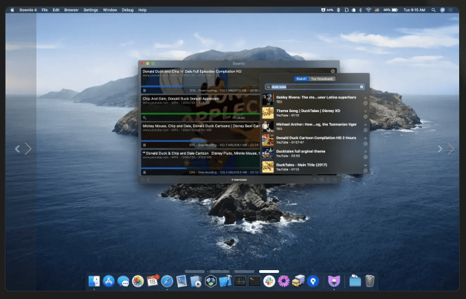
Task: Open the Help menu
Action: [x=142, y=10]
